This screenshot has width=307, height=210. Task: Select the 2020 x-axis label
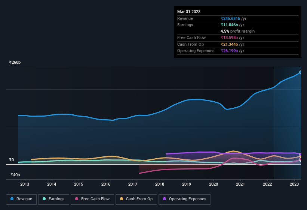click(x=214, y=184)
